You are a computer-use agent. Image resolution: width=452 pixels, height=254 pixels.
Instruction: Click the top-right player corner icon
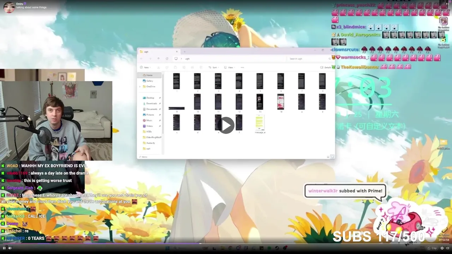pos(447,4)
